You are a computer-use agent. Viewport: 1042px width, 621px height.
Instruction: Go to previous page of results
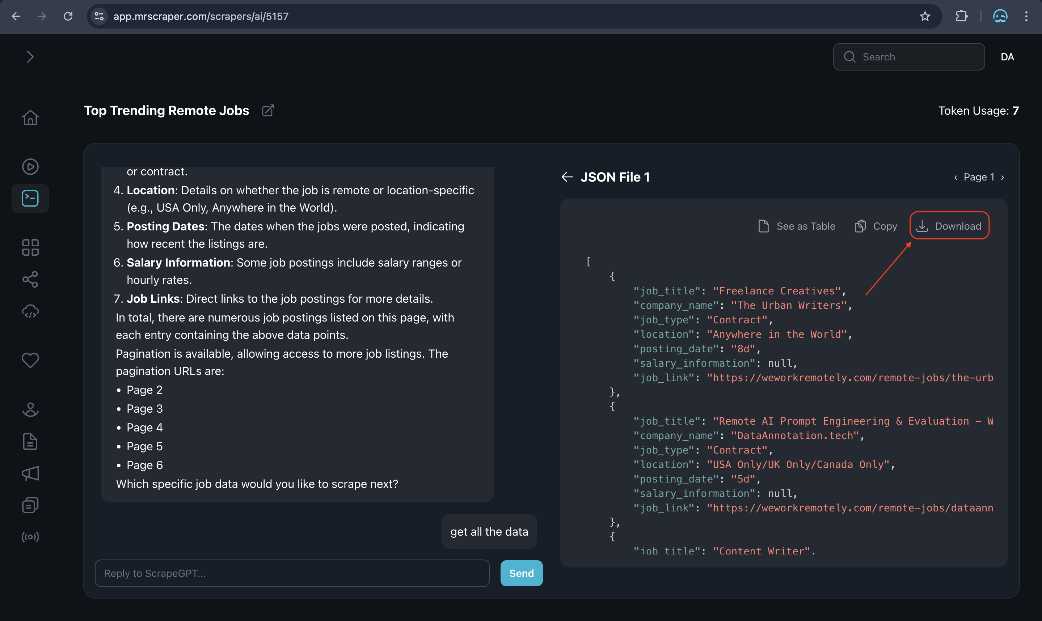pos(956,178)
